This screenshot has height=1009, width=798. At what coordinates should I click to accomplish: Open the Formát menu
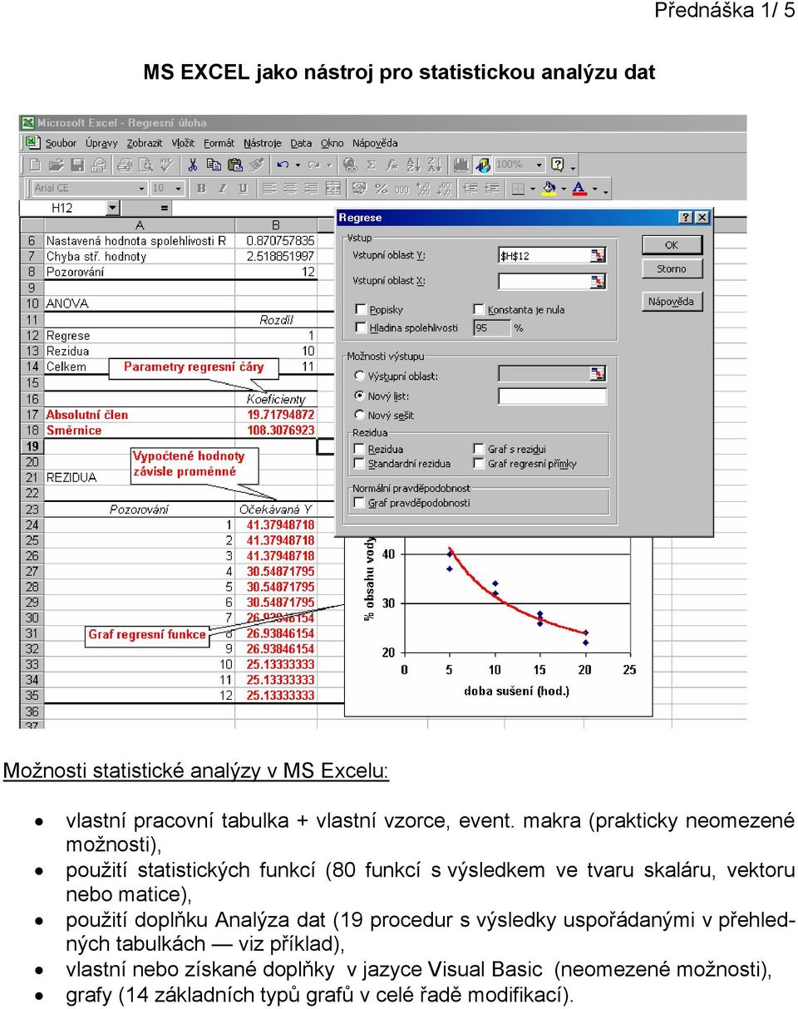[x=219, y=143]
